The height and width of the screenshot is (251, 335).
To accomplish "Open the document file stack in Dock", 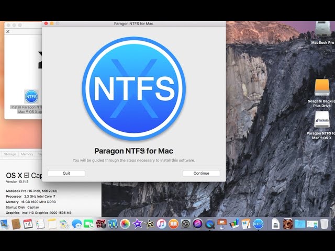I will [276, 224].
